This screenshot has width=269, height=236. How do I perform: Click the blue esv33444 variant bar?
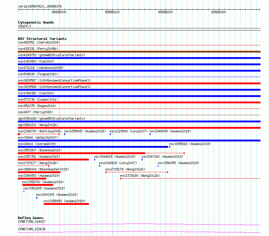coord(139,141)
